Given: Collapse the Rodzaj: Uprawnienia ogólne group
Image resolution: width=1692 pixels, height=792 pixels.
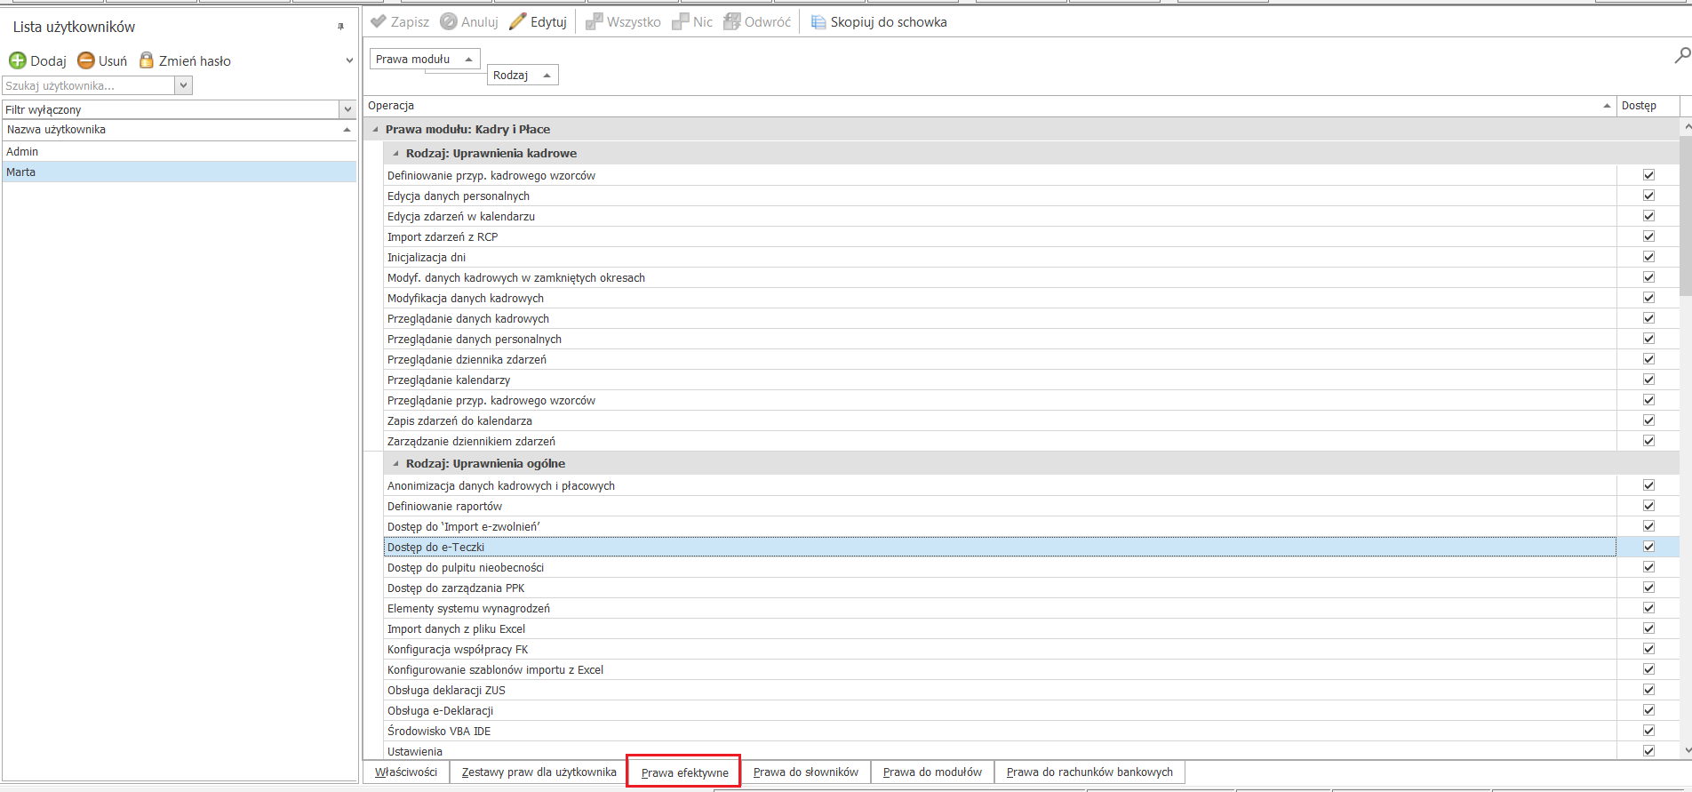Looking at the screenshot, I should [x=395, y=463].
